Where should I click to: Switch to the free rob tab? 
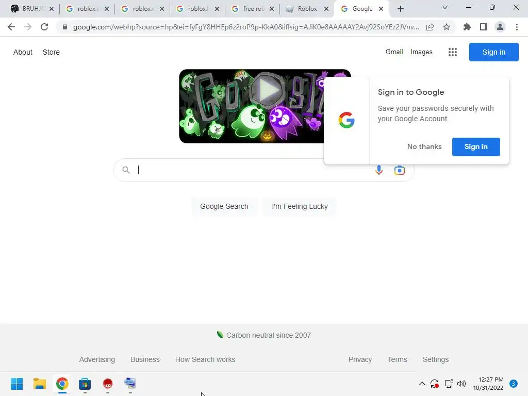coord(249,9)
